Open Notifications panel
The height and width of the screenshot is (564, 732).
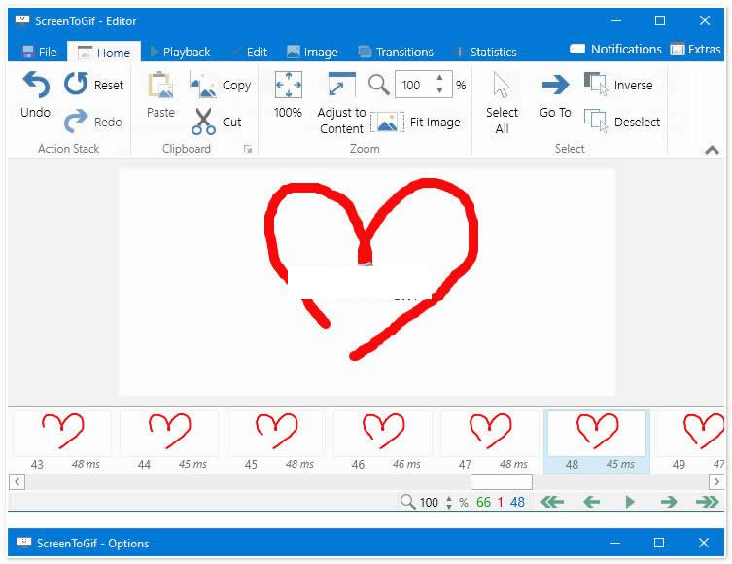coord(615,49)
